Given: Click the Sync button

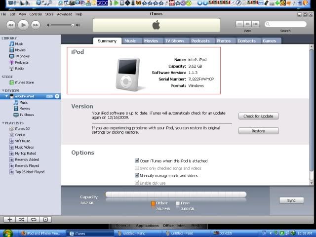Looking at the screenshot, I should tap(291, 200).
